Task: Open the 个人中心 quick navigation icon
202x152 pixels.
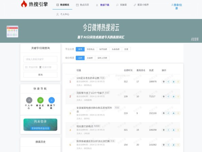Action: tap(29, 100)
